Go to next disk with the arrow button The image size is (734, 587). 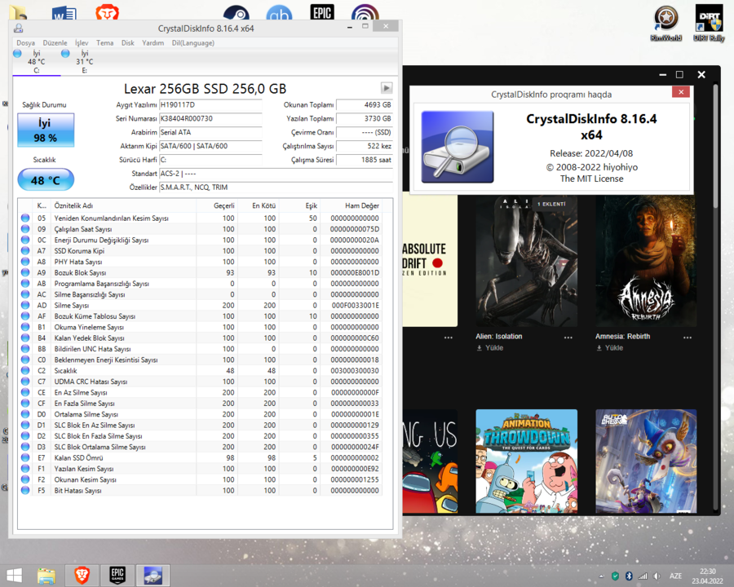tap(387, 88)
